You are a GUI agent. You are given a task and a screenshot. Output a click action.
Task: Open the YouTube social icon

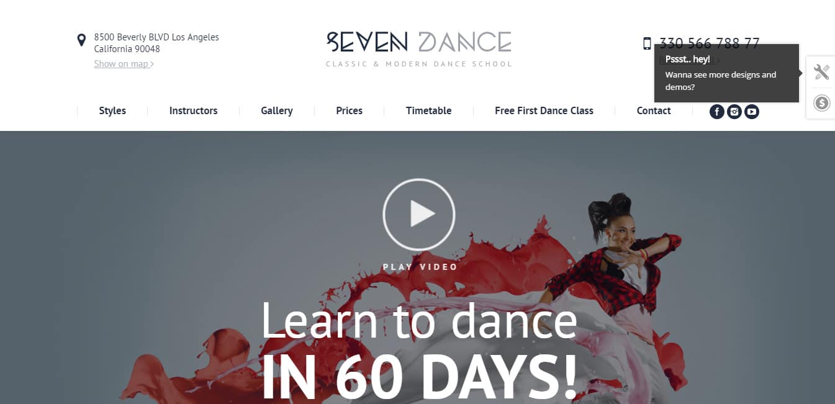[x=752, y=112]
